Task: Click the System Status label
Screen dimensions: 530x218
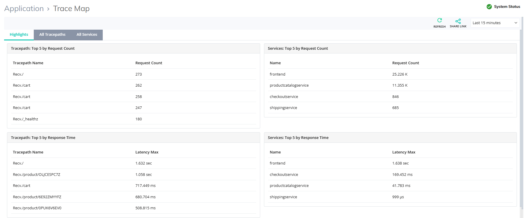Action: point(507,7)
